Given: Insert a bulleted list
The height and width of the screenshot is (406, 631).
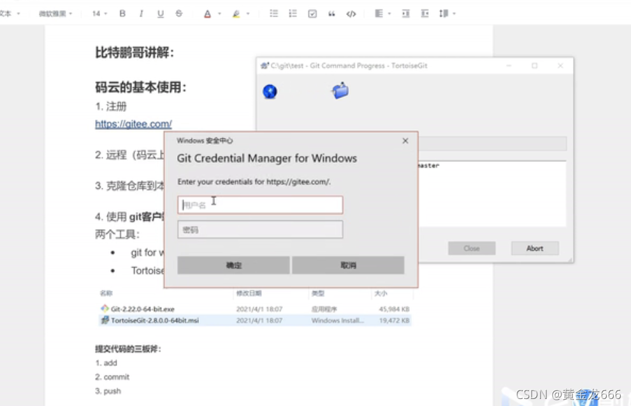Looking at the screenshot, I should pyautogui.click(x=273, y=13).
